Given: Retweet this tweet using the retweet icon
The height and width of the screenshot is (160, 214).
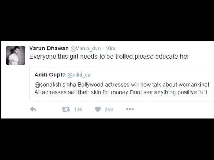Looking at the screenshot, I should point(66,110).
